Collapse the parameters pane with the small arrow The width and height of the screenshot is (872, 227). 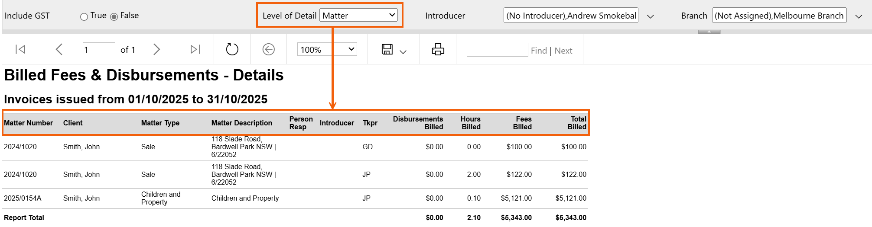click(709, 32)
